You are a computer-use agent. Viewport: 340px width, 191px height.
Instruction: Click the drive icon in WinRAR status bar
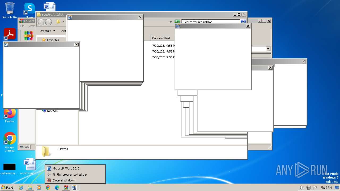[22, 147]
